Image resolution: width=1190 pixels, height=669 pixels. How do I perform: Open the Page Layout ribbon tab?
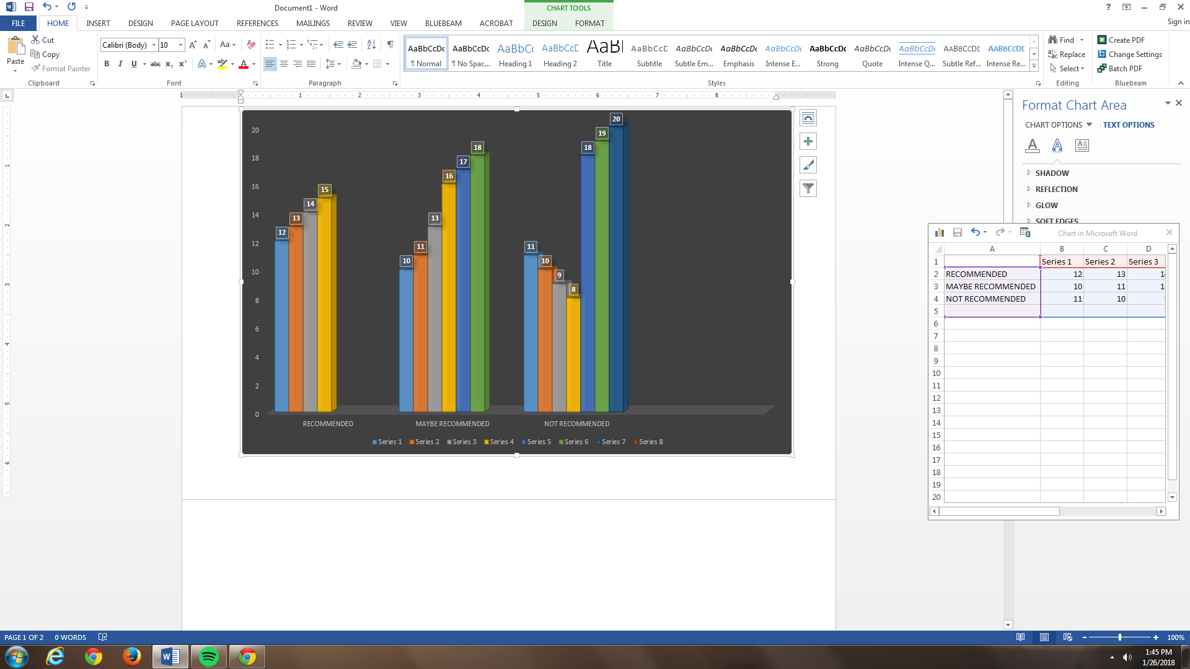tap(195, 24)
